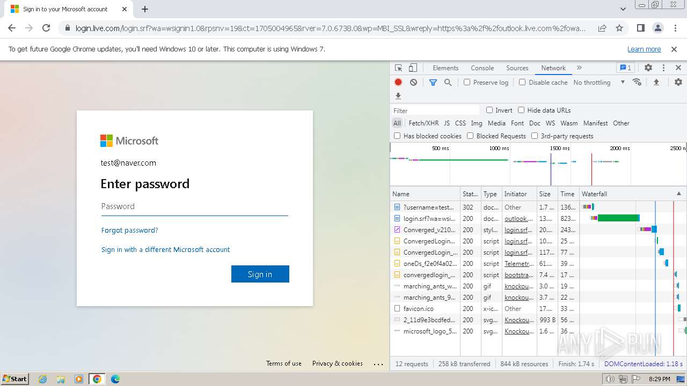Open a new browser tab
The image size is (687, 386).
click(145, 9)
